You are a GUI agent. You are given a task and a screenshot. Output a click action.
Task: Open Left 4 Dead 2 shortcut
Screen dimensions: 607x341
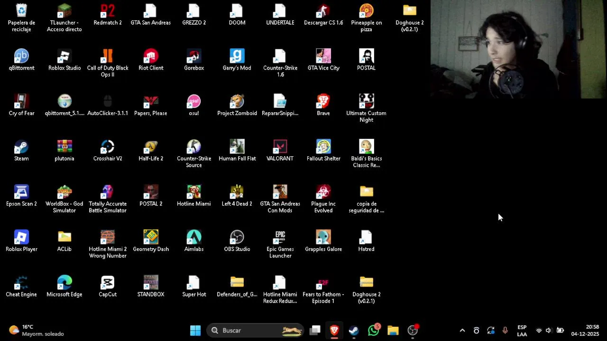[237, 196]
